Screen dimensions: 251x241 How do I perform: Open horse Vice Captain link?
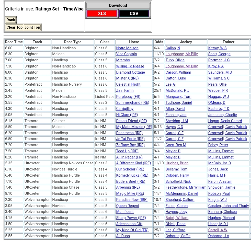pyautogui.click(x=126, y=54)
